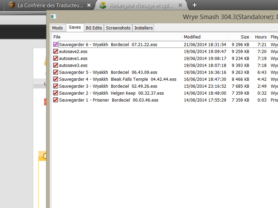Toggle checkbox for Sauvegarder 5 save

point(56,72)
